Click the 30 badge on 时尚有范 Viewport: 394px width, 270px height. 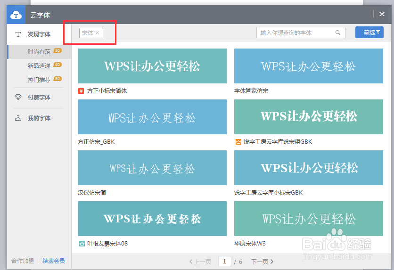(x=57, y=50)
